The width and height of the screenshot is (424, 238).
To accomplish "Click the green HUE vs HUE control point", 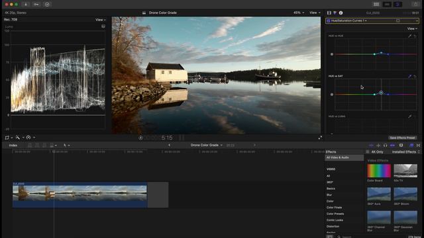I will coord(374,54).
